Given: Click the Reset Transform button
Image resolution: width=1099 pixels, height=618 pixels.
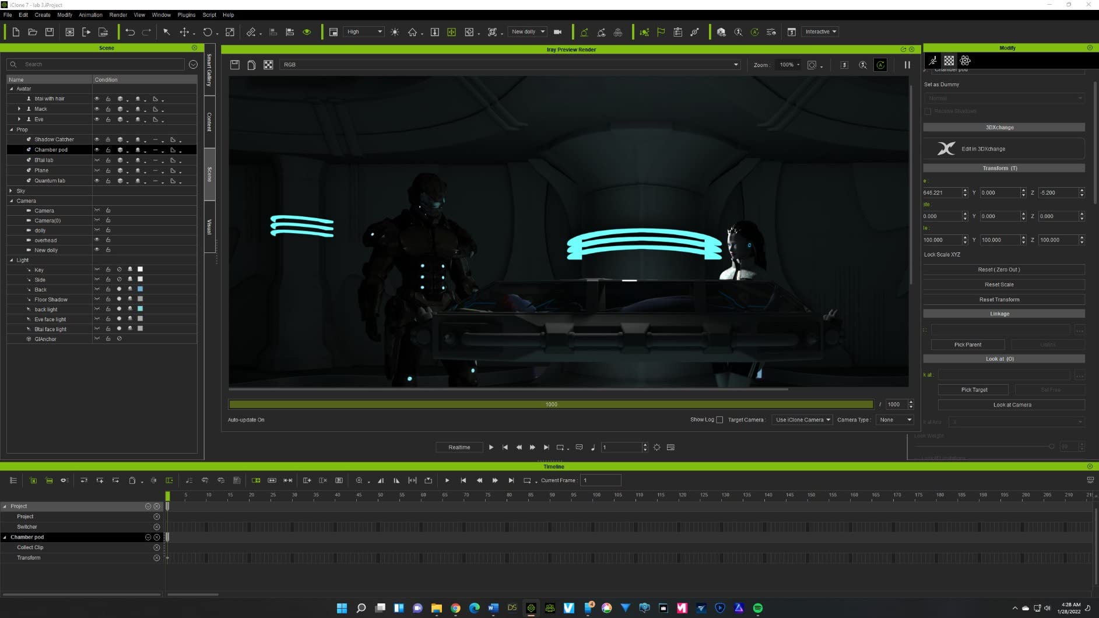Looking at the screenshot, I should (999, 300).
